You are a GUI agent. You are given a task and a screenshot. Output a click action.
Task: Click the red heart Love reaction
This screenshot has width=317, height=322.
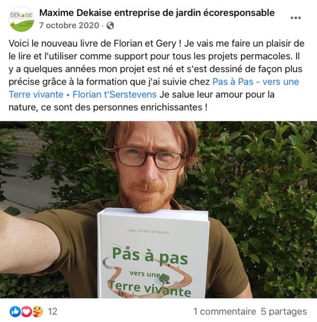point(26,311)
